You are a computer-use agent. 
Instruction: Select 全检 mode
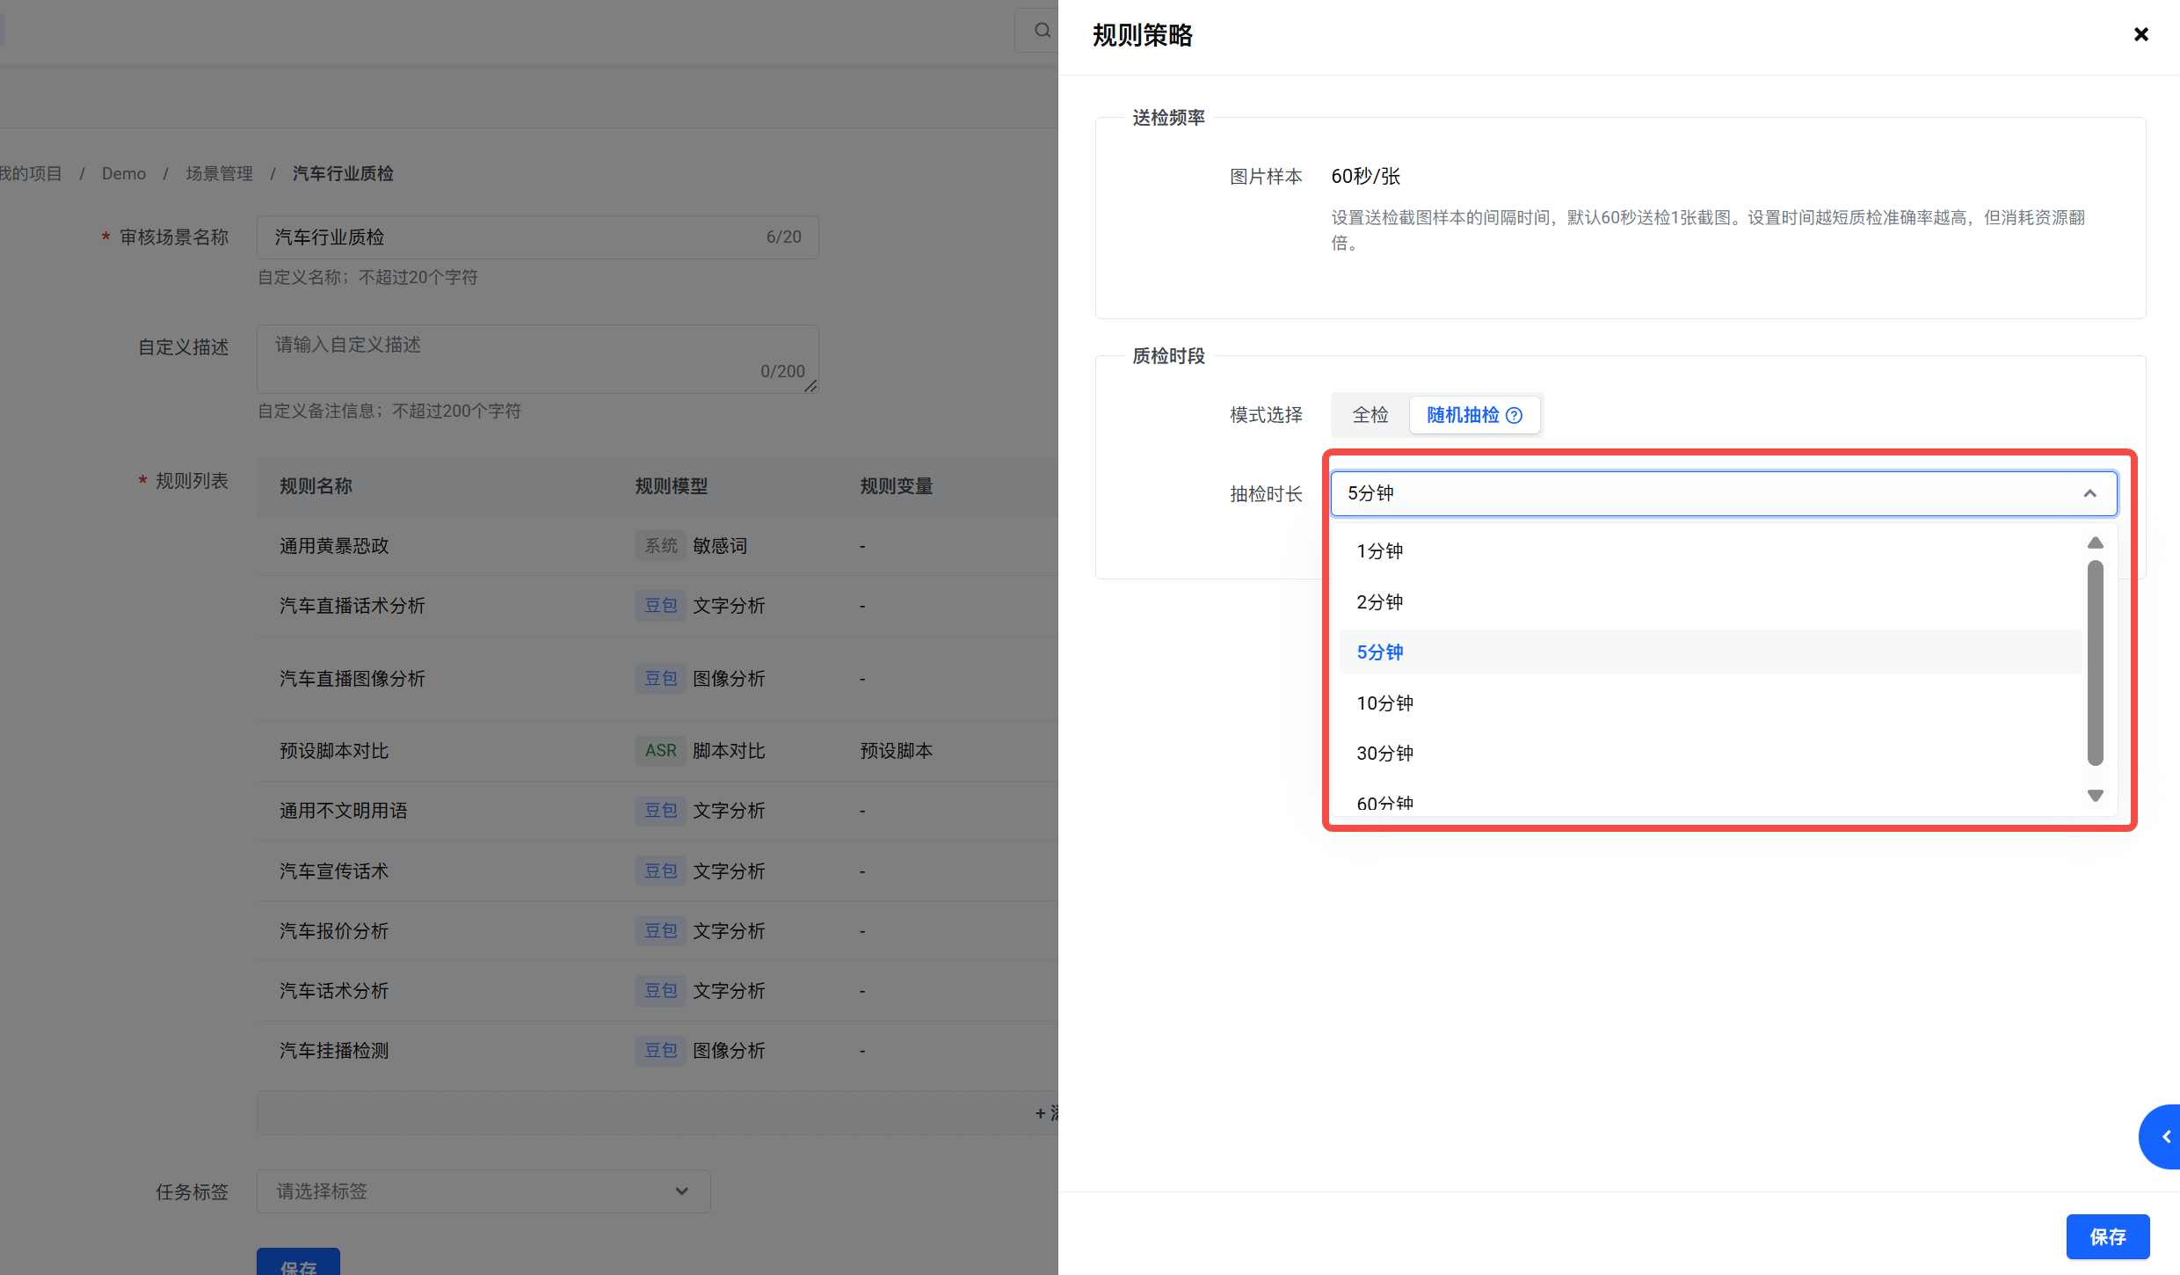pyautogui.click(x=1370, y=415)
